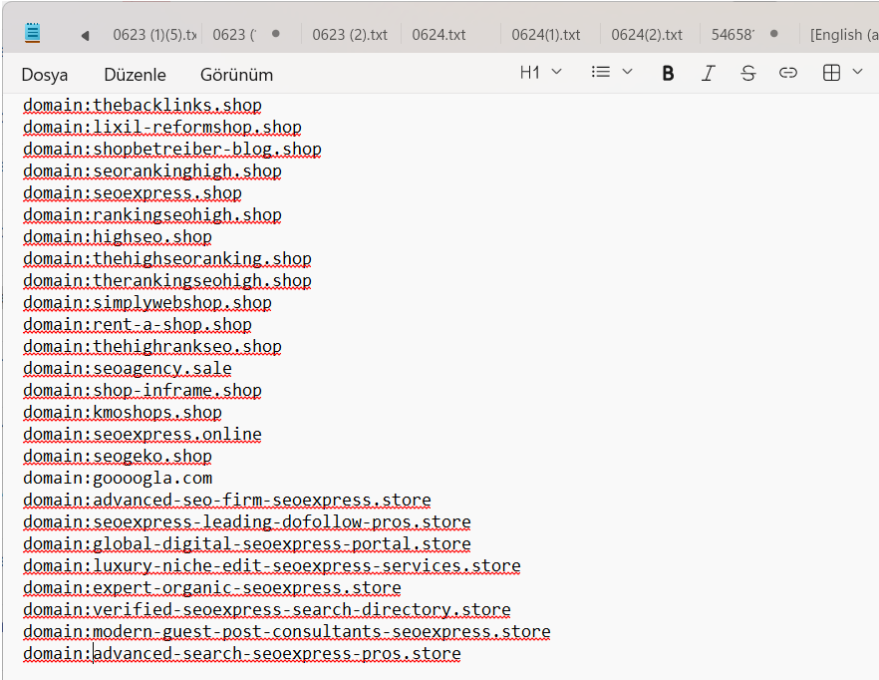Click line domain:modern-guest-post-consultants-seoexpress.store

pos(286,631)
